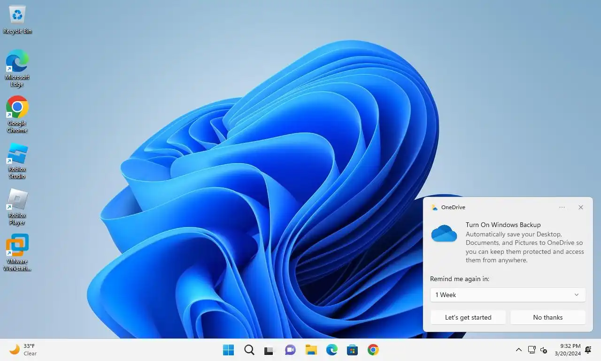Open the clock showing 9:32 PM
The width and height of the screenshot is (601, 361).
coord(567,350)
